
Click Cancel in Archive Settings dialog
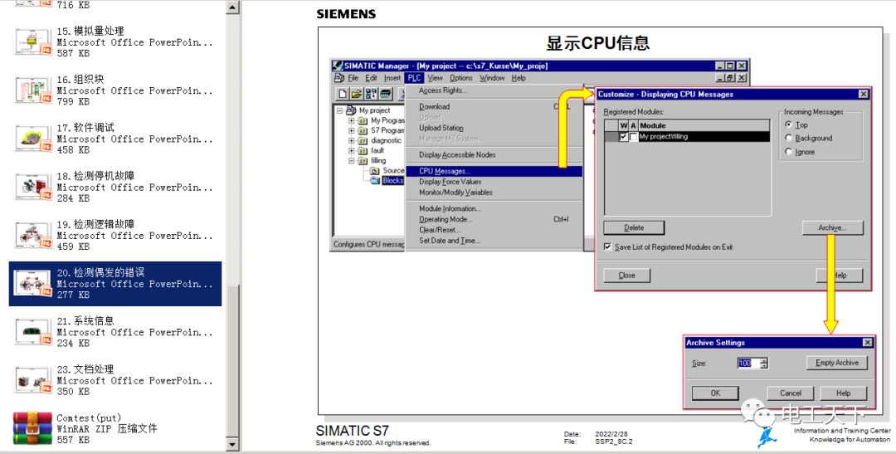coord(791,393)
